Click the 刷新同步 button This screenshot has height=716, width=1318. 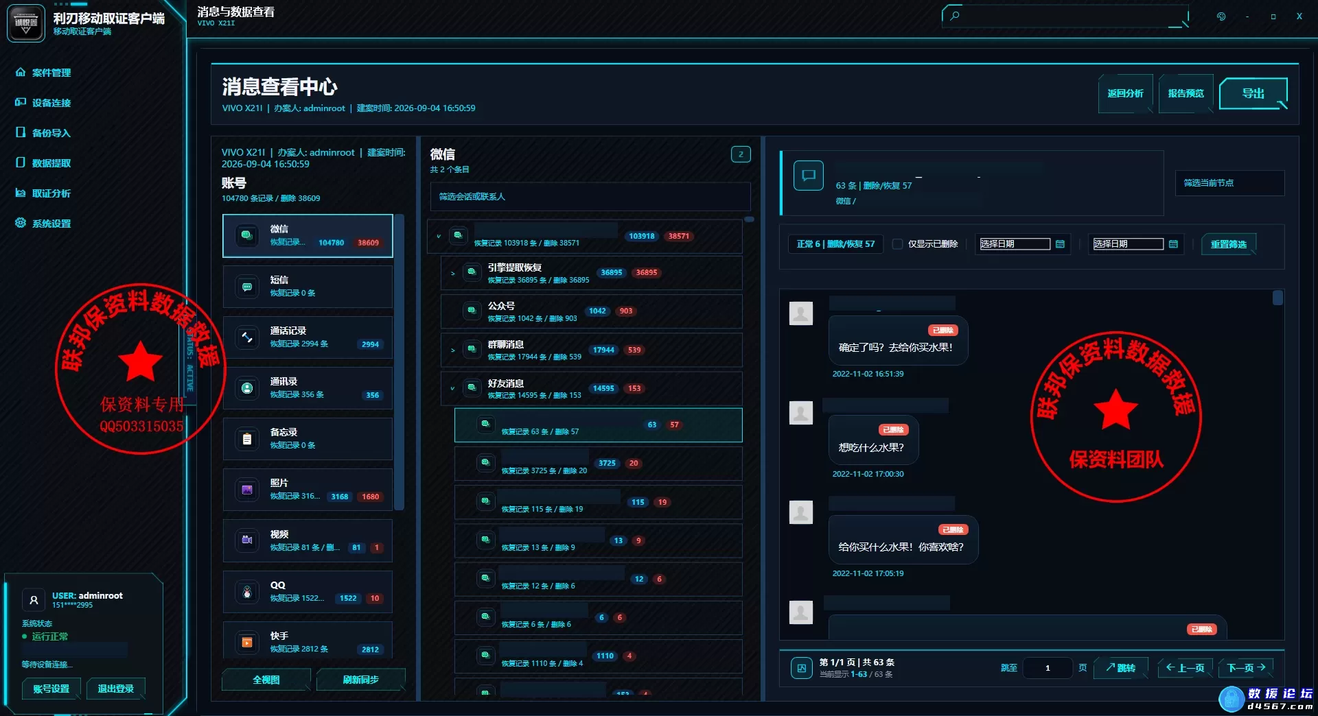click(361, 680)
